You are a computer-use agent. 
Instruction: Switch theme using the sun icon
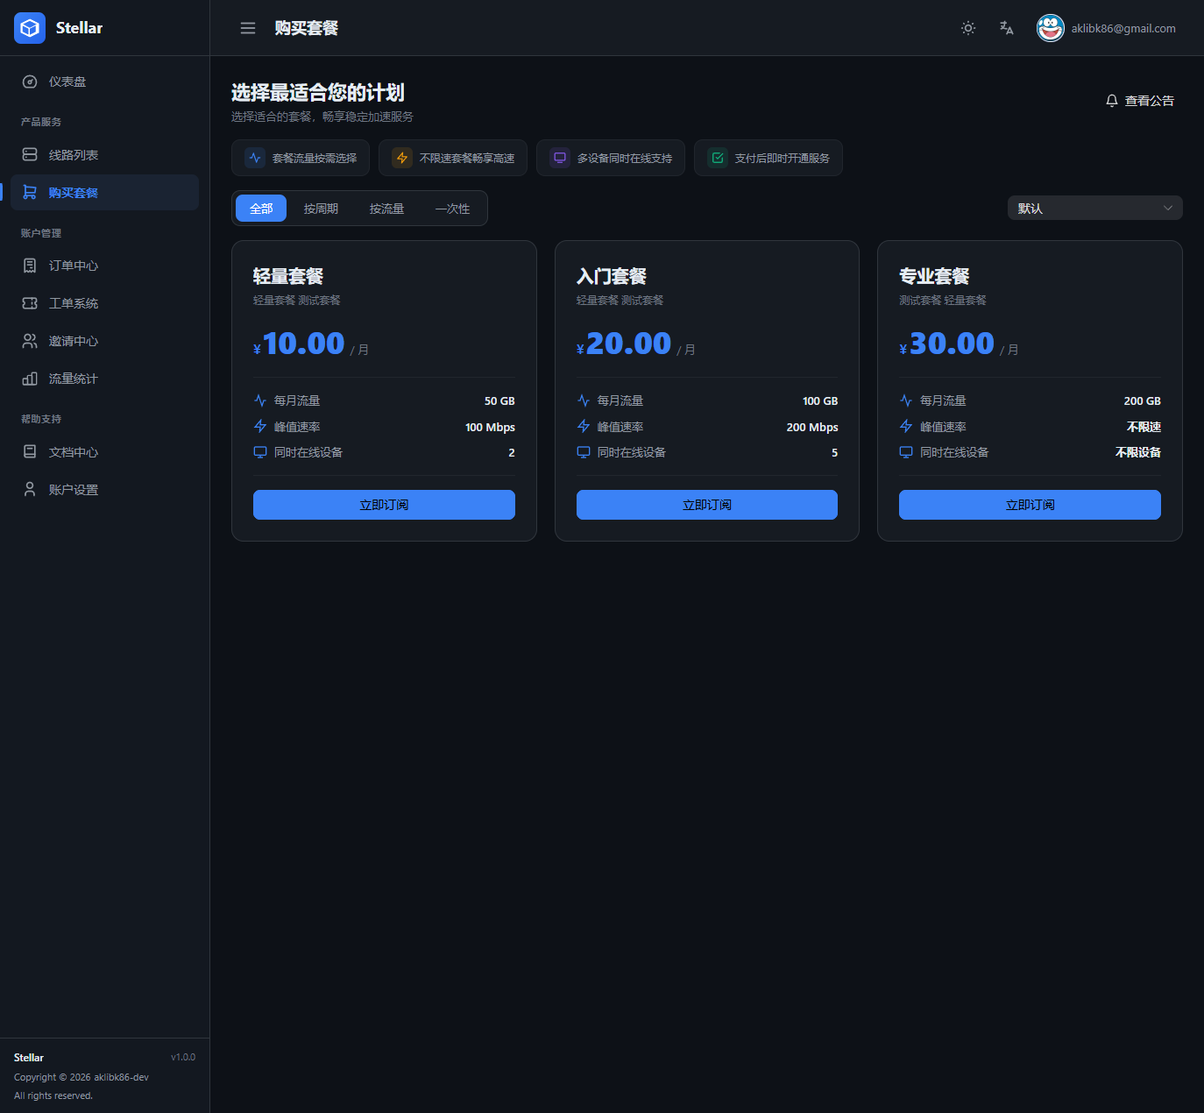(968, 28)
